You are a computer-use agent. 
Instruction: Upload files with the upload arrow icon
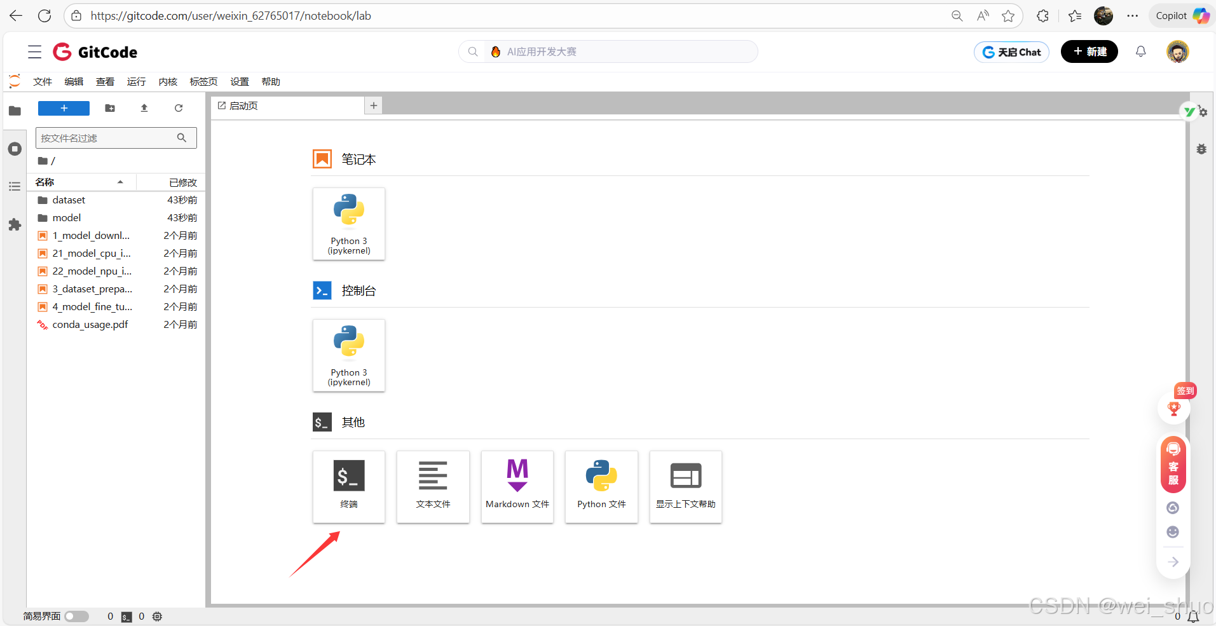[144, 108]
